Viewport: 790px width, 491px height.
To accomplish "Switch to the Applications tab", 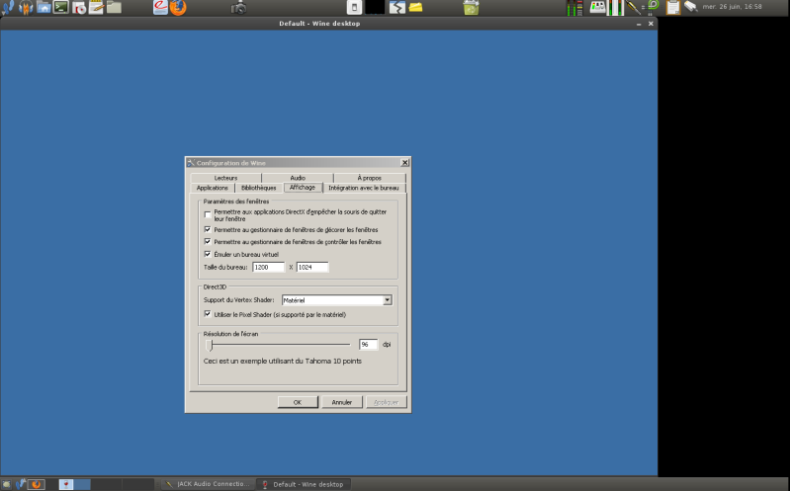I will [213, 188].
